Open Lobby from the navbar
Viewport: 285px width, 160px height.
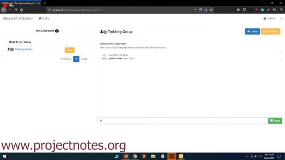coord(44,18)
